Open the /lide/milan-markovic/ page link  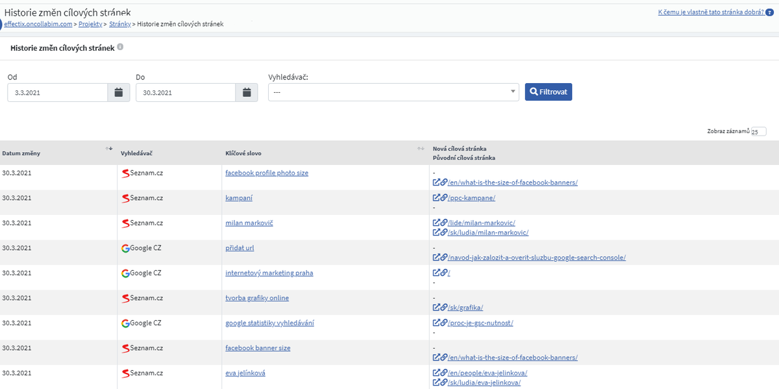click(x=482, y=223)
